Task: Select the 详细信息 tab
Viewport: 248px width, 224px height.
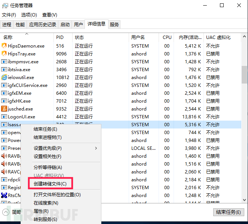Action: coord(97,24)
